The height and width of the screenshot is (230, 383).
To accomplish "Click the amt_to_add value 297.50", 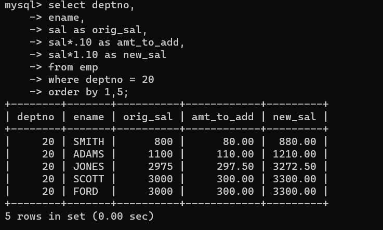I will pyautogui.click(x=235, y=167).
